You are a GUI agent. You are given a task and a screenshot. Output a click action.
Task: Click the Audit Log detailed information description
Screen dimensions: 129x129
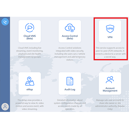(x=70, y=104)
